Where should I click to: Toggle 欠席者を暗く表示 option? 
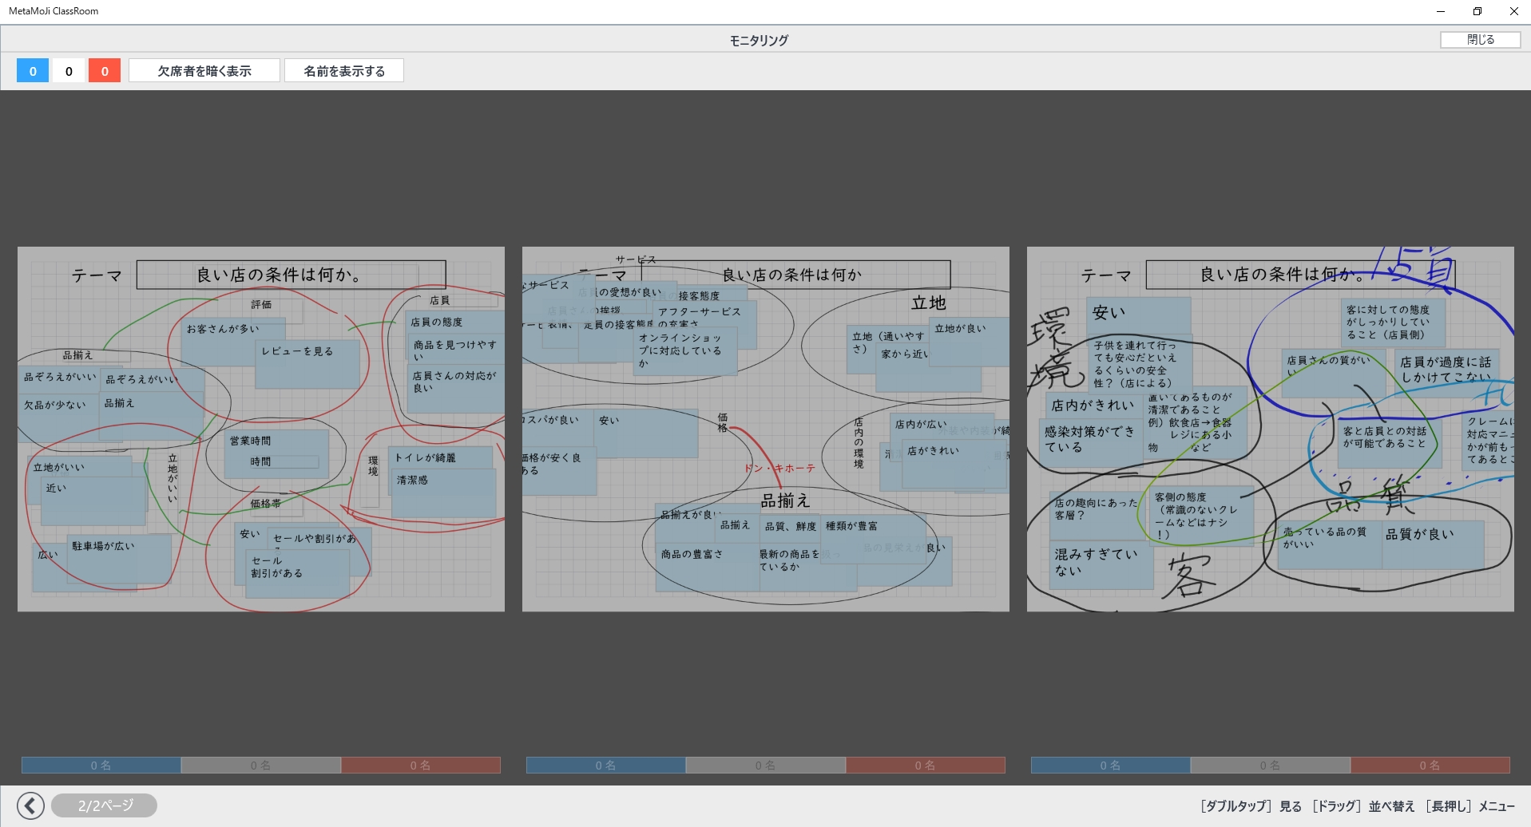[x=204, y=71]
